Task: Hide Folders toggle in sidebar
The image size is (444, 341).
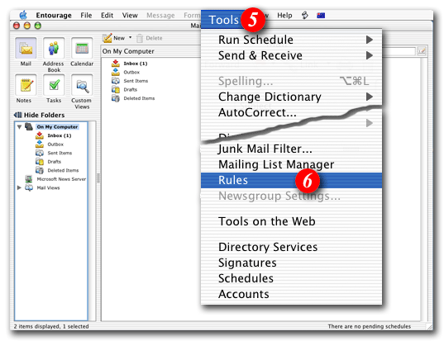Action: (x=40, y=115)
